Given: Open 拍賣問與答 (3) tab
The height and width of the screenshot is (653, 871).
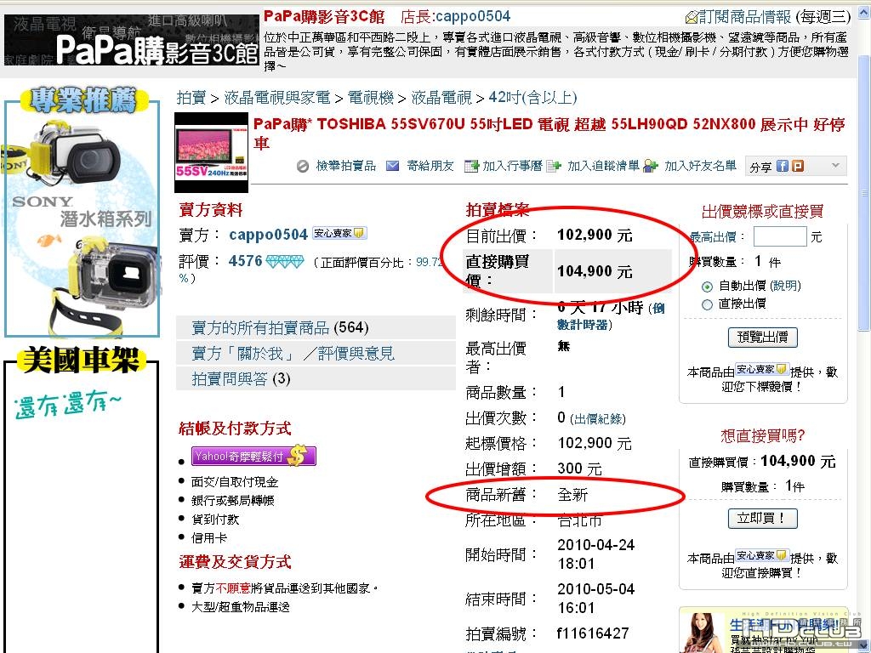Looking at the screenshot, I should tap(316, 378).
